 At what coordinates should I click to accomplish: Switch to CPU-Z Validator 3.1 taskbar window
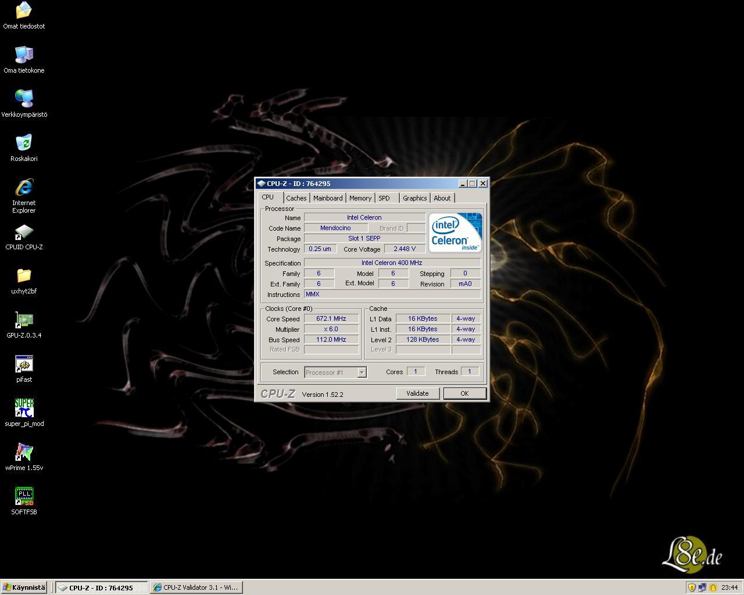(x=196, y=587)
